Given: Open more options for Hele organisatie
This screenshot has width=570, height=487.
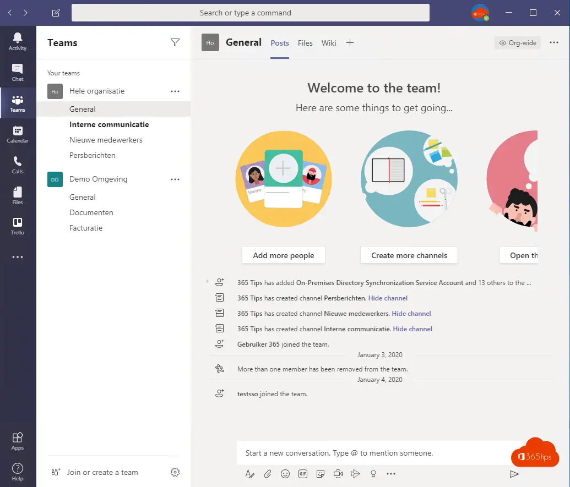Looking at the screenshot, I should point(175,91).
